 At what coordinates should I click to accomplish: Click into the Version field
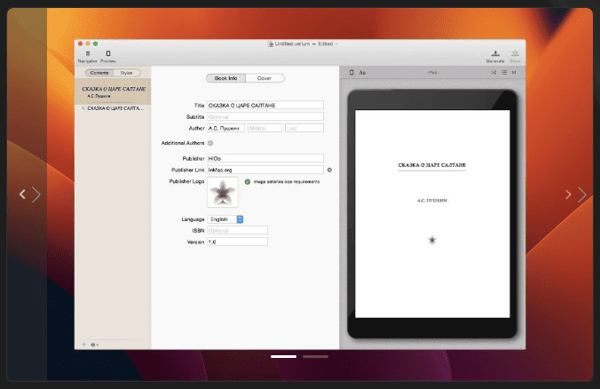click(237, 242)
